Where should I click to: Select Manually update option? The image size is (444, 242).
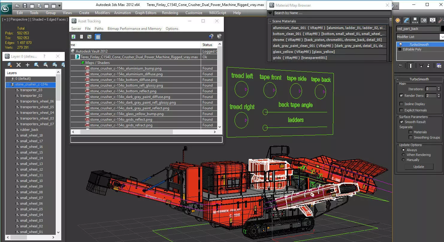403,160
